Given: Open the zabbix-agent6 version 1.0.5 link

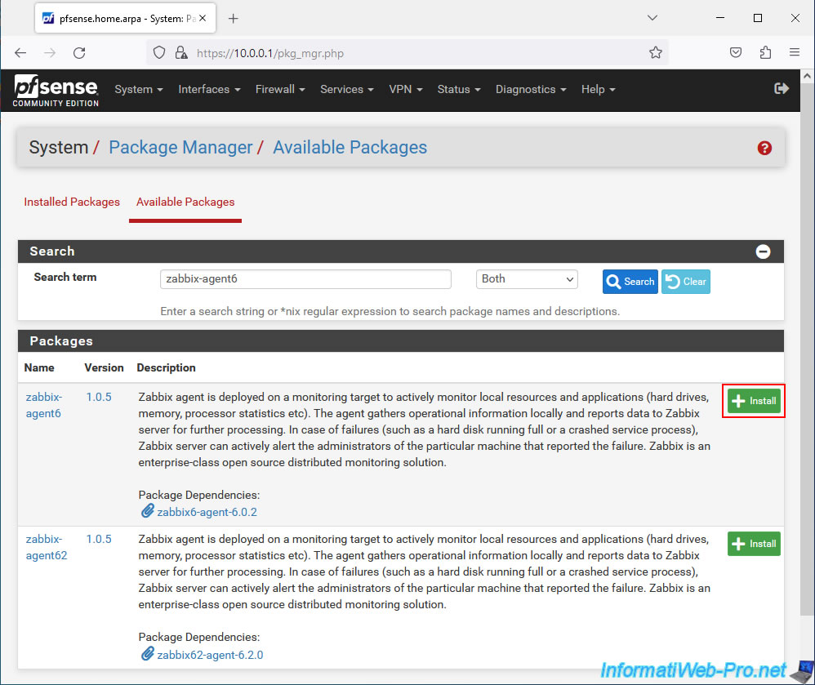Looking at the screenshot, I should pyautogui.click(x=99, y=397).
